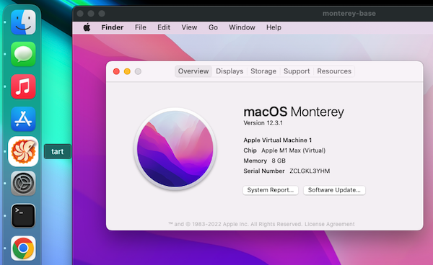The height and width of the screenshot is (265, 433).
Task: Switch to the Displays tab
Action: pyautogui.click(x=229, y=71)
